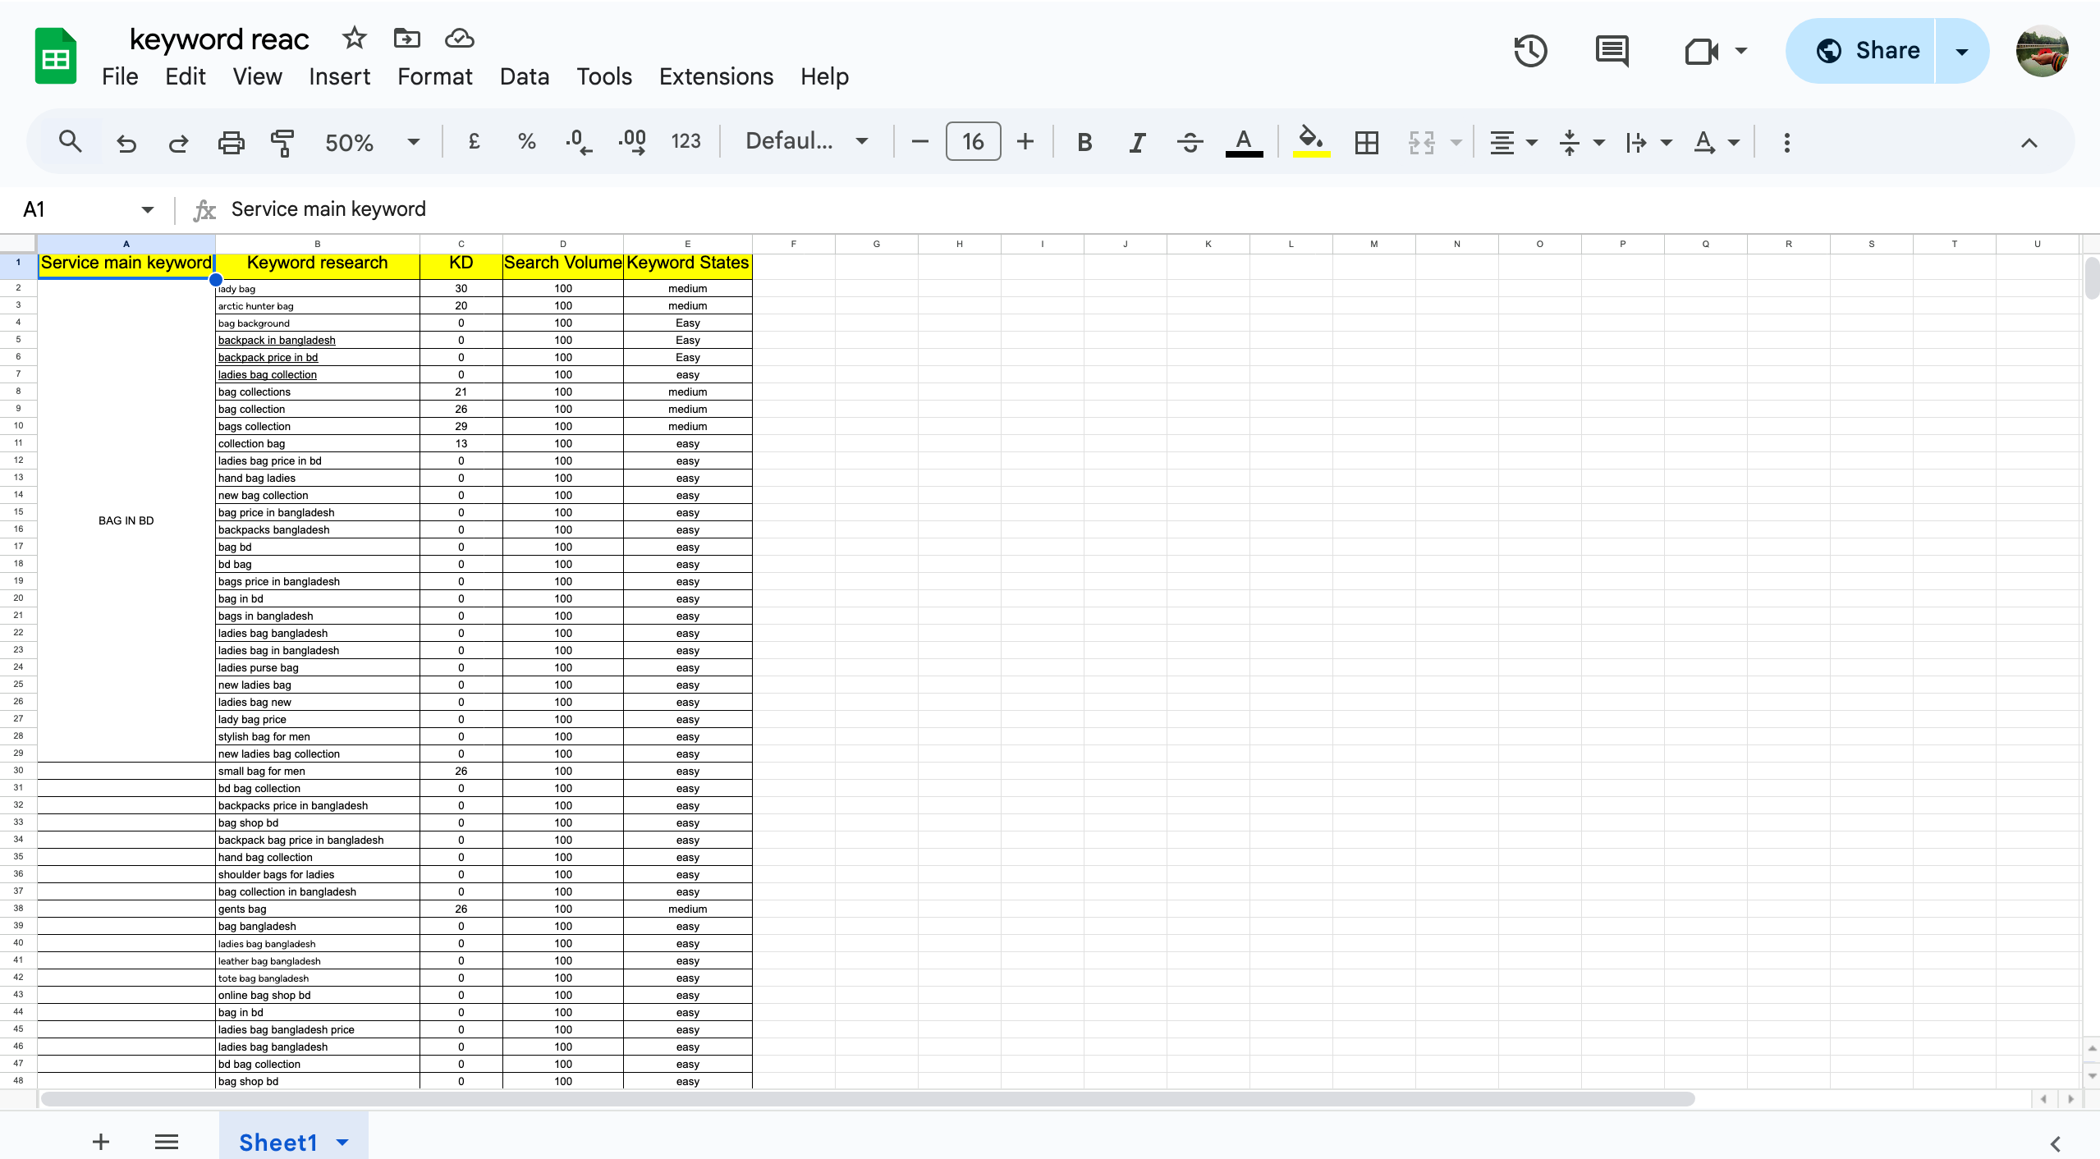This screenshot has height=1159, width=2100.
Task: Open the paint format tool
Action: [282, 141]
